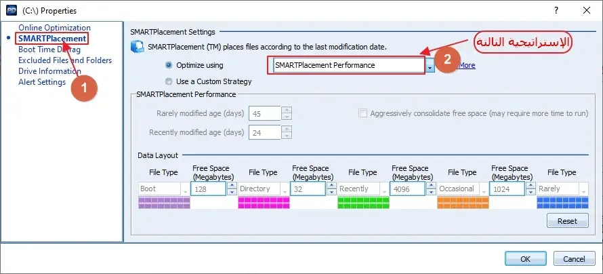Image resolution: width=603 pixels, height=274 pixels.
Task: Open Excluded Files and Folders page
Action: point(65,60)
